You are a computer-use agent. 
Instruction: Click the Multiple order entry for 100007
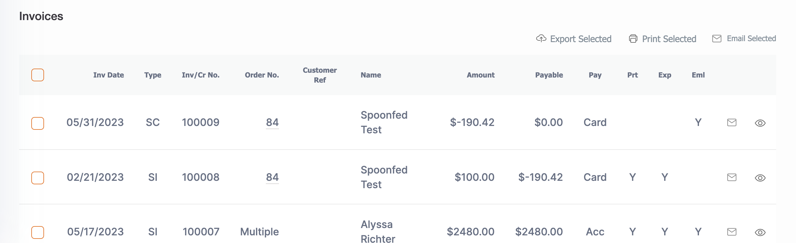[x=259, y=232]
